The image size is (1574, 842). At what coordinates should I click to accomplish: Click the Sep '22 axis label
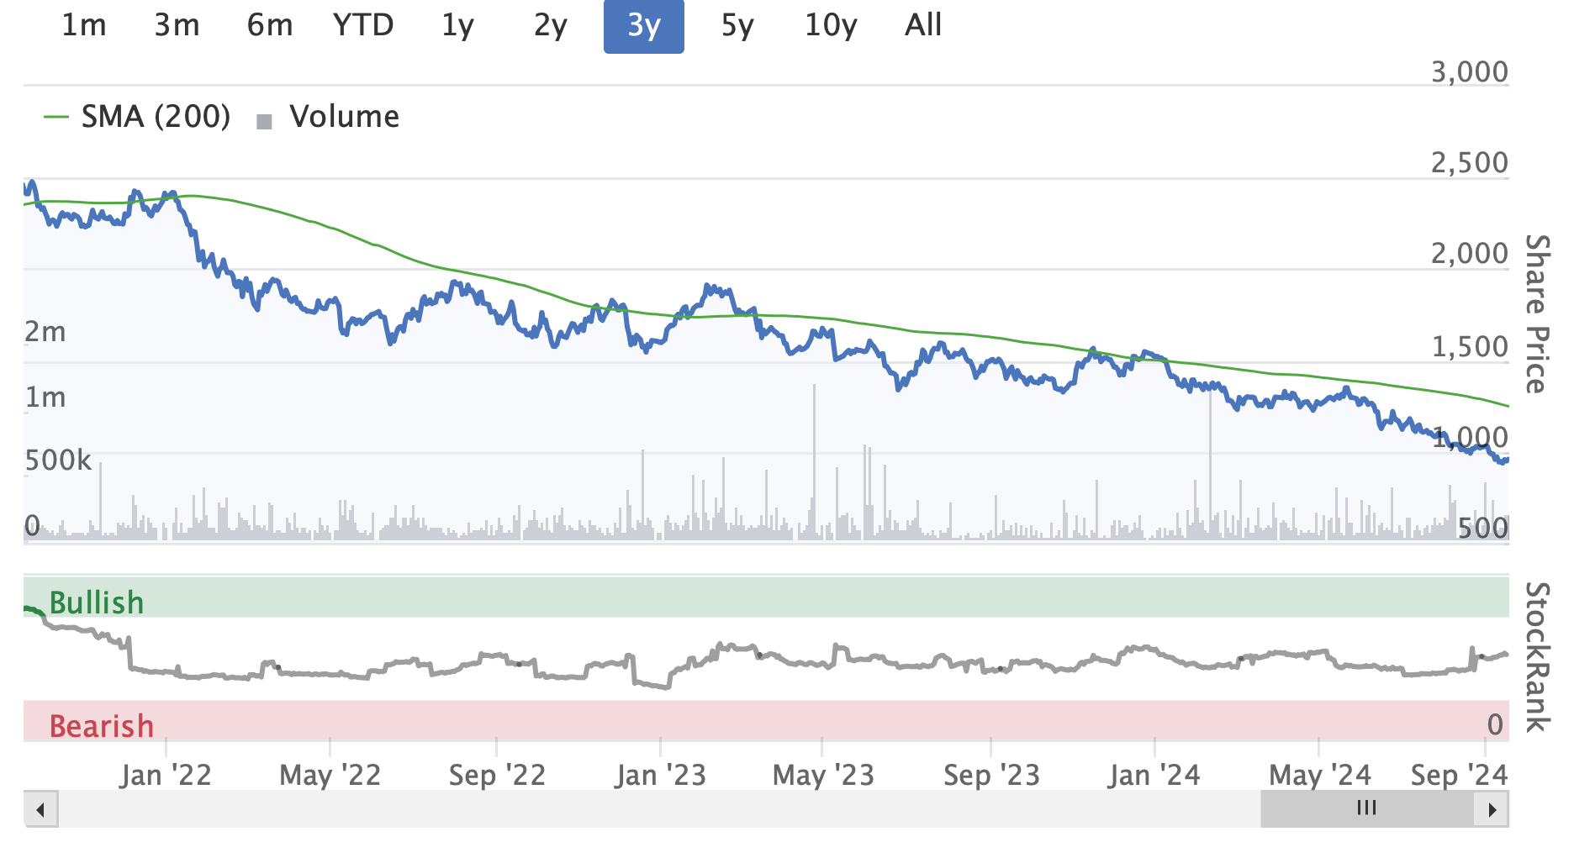pos(497,775)
